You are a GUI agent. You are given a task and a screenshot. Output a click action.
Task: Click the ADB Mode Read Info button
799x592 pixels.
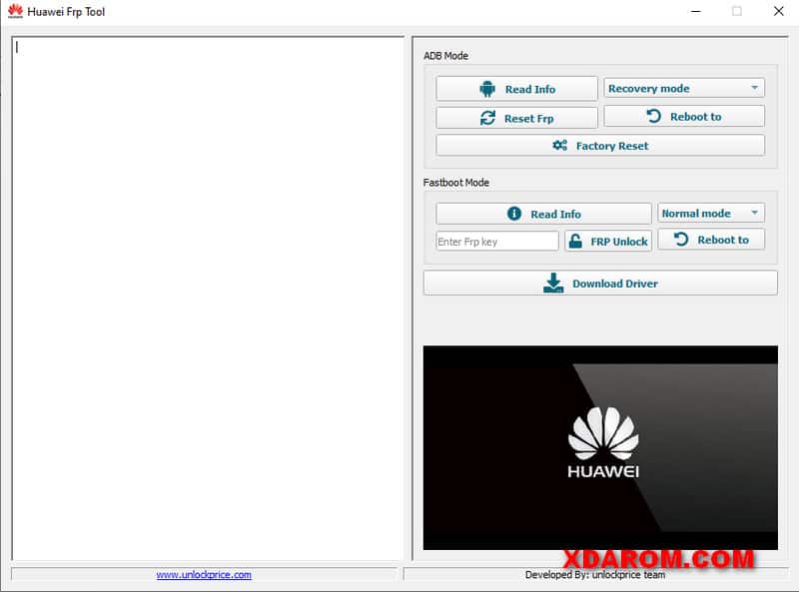pyautogui.click(x=516, y=89)
